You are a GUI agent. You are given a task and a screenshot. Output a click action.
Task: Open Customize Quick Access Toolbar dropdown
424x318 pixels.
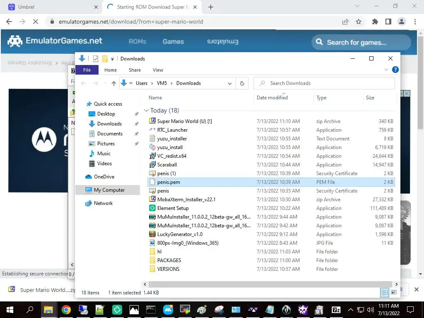tap(112, 59)
